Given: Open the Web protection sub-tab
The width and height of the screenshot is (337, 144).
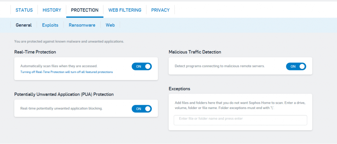Looking at the screenshot, I should point(110,25).
